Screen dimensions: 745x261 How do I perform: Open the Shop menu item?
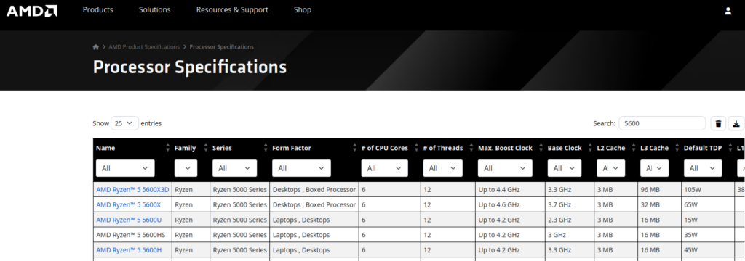(303, 9)
